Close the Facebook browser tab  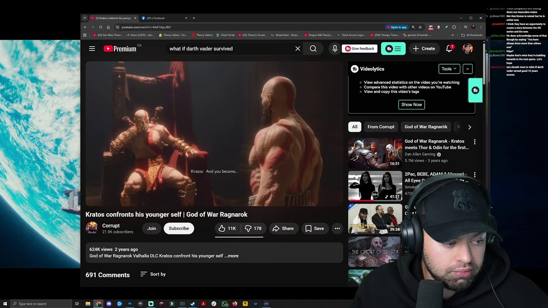(x=186, y=18)
